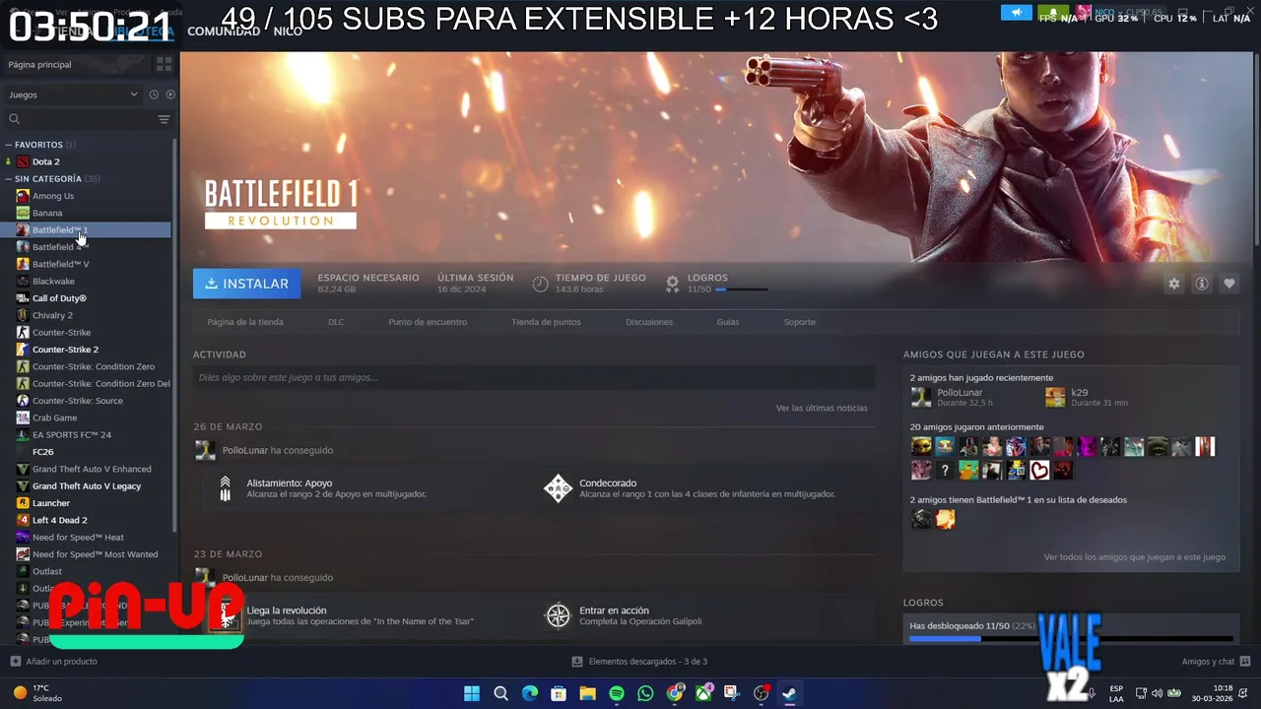1261x709 pixels.
Task: Open the volume control in system tray
Action: click(1158, 693)
